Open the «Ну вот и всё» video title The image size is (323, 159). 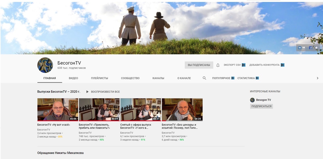54,125
